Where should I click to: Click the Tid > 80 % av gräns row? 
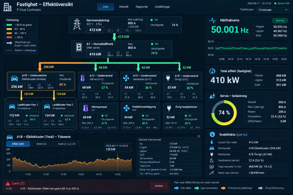coord(169,174)
